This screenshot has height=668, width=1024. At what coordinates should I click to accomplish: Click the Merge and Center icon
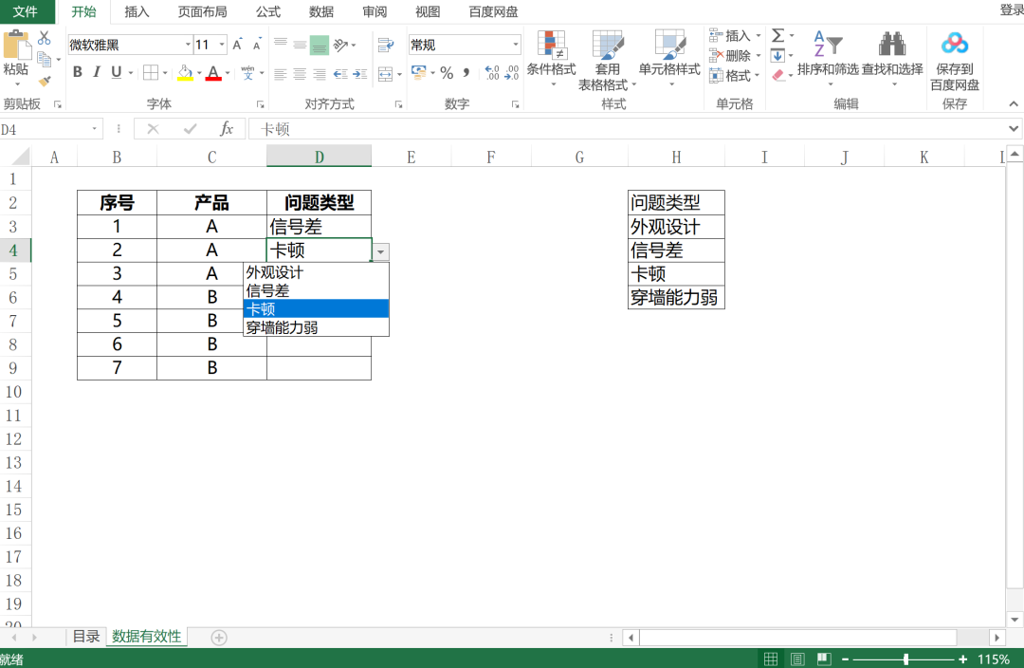pos(385,74)
